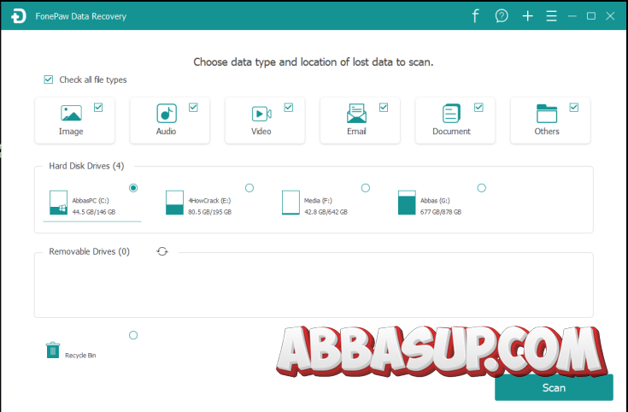628x412 pixels.
Task: Click the Image file type icon
Action: point(71,113)
